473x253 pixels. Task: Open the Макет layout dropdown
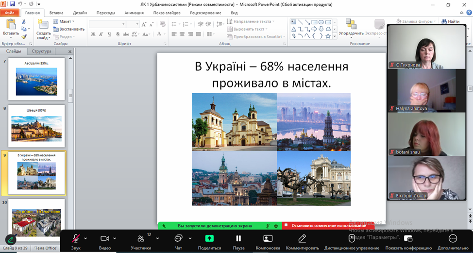tap(66, 21)
